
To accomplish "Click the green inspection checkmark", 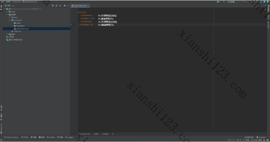I will (265, 9).
